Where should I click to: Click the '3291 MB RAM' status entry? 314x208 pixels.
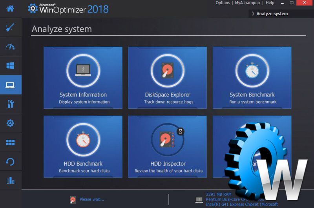coord(219,194)
